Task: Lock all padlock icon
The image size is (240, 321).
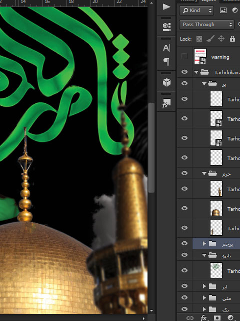Action: pyautogui.click(x=232, y=39)
